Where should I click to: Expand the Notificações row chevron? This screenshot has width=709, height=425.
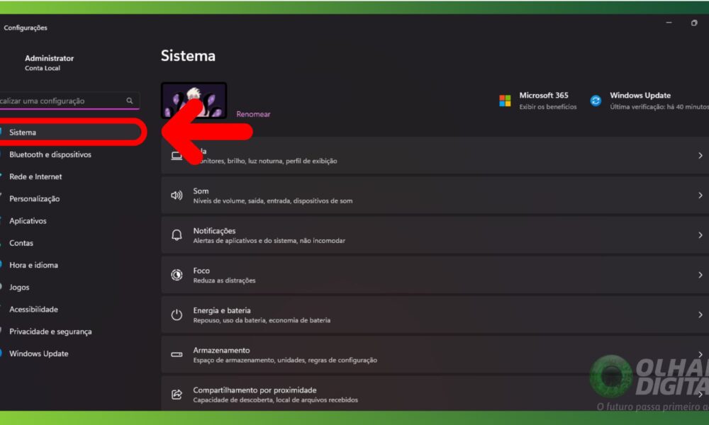pyautogui.click(x=700, y=235)
